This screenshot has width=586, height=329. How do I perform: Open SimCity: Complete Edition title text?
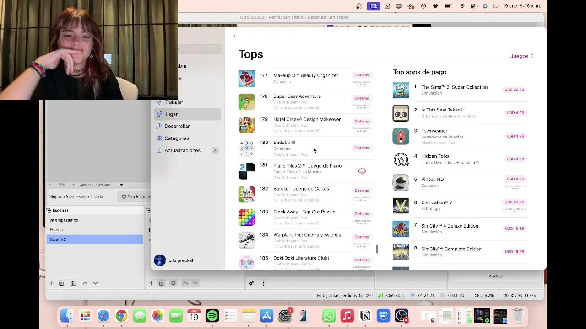451,249
